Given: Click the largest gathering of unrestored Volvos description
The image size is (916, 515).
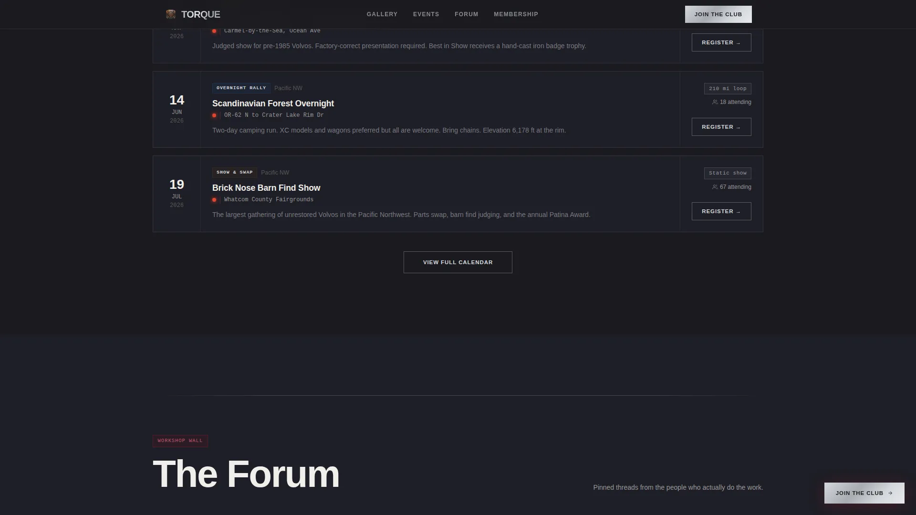Looking at the screenshot, I should pos(401,215).
